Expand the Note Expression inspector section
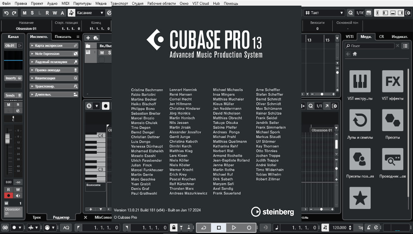Viewport: 413px width, 234px height. (x=54, y=54)
